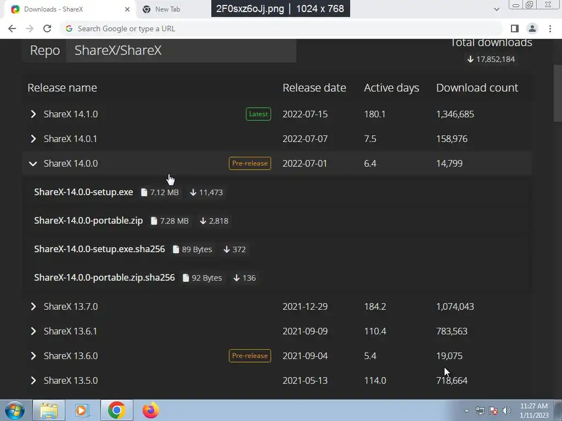Screen dimensions: 562x421
Task: Click the Pre-release badge on ShareX 14.0.0
Action: tap(250, 163)
